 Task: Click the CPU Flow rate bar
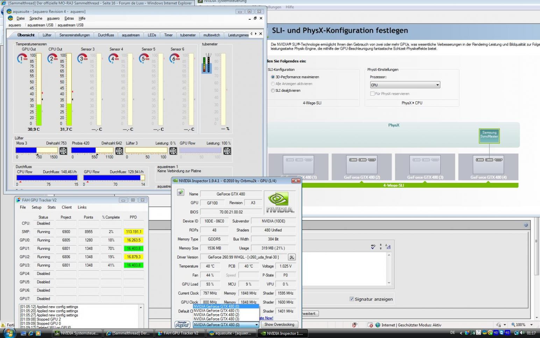click(x=47, y=178)
